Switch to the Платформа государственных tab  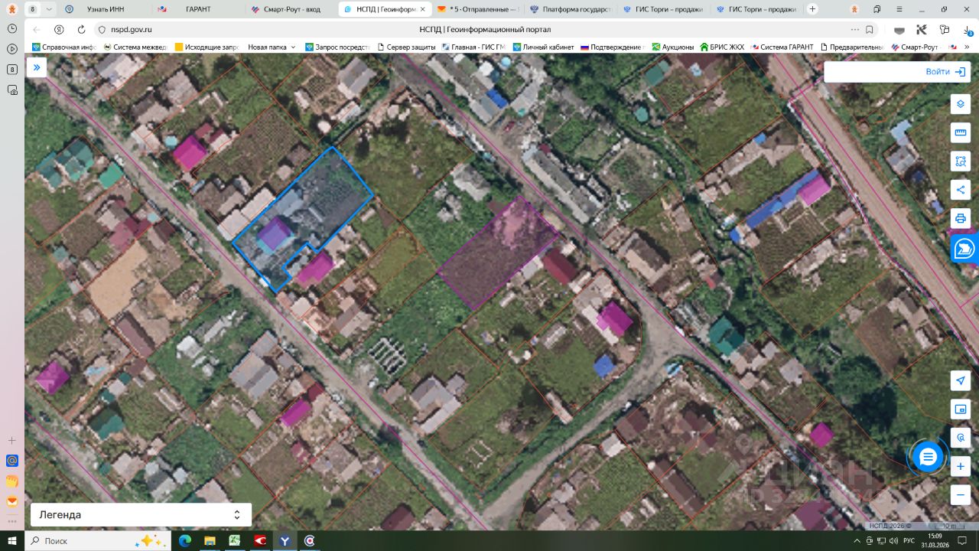570,9
